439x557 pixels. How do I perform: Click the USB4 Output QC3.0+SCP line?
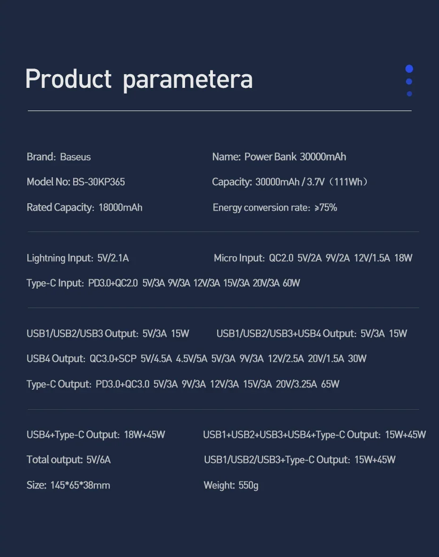click(x=196, y=359)
